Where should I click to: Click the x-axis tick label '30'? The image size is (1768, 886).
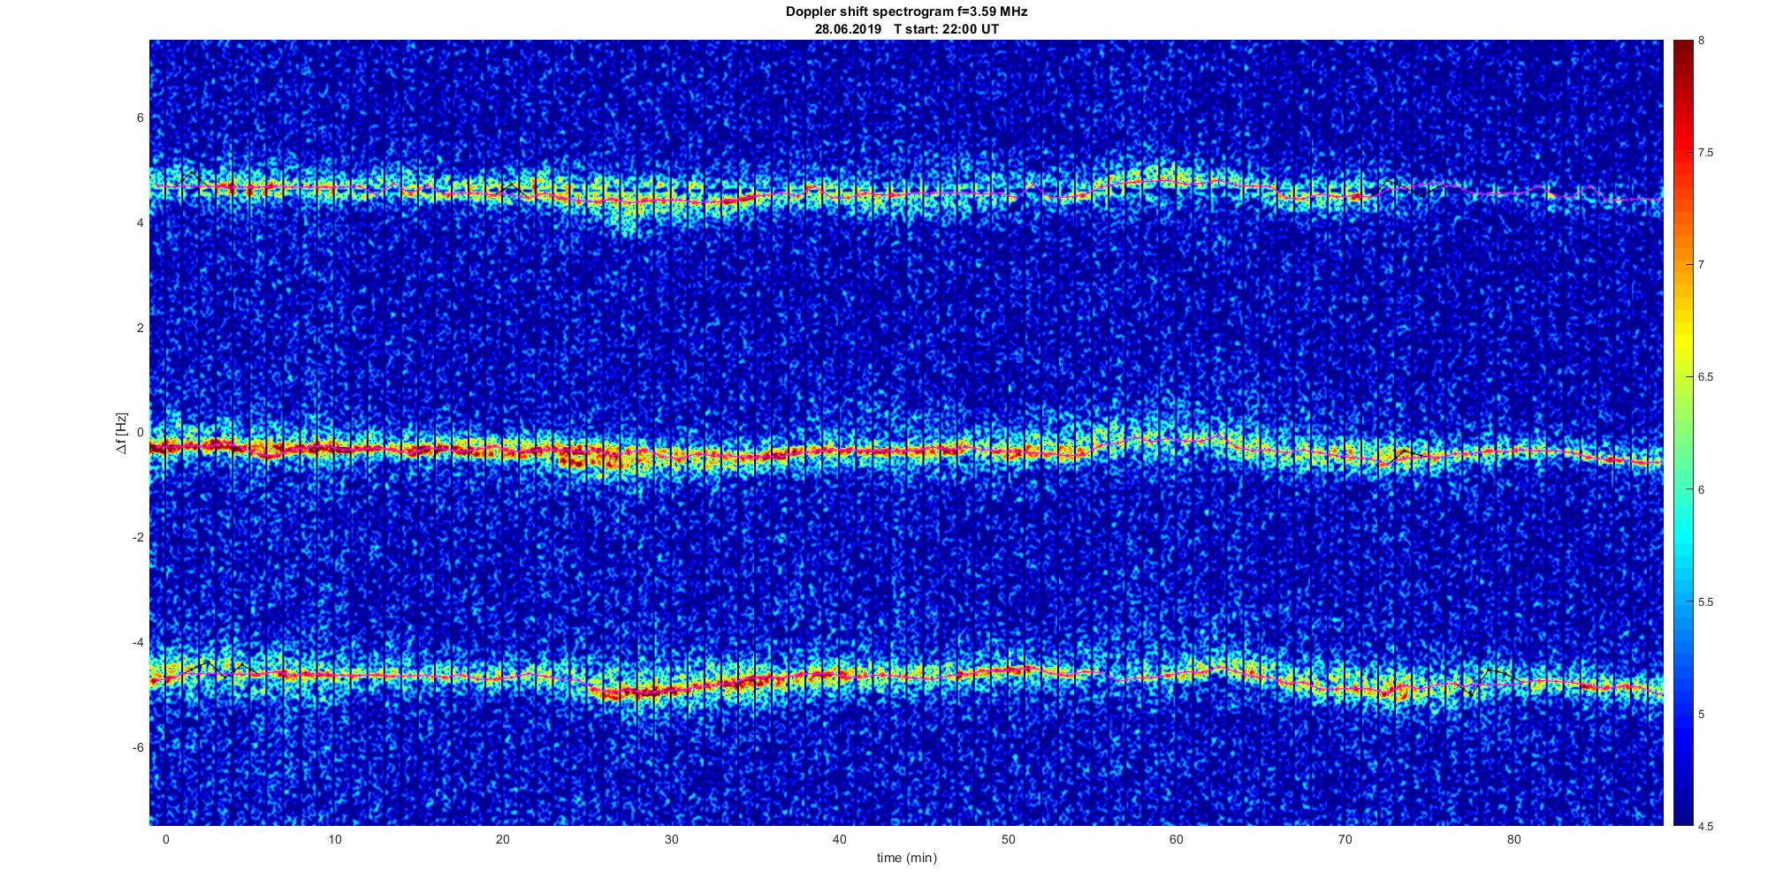click(x=671, y=840)
